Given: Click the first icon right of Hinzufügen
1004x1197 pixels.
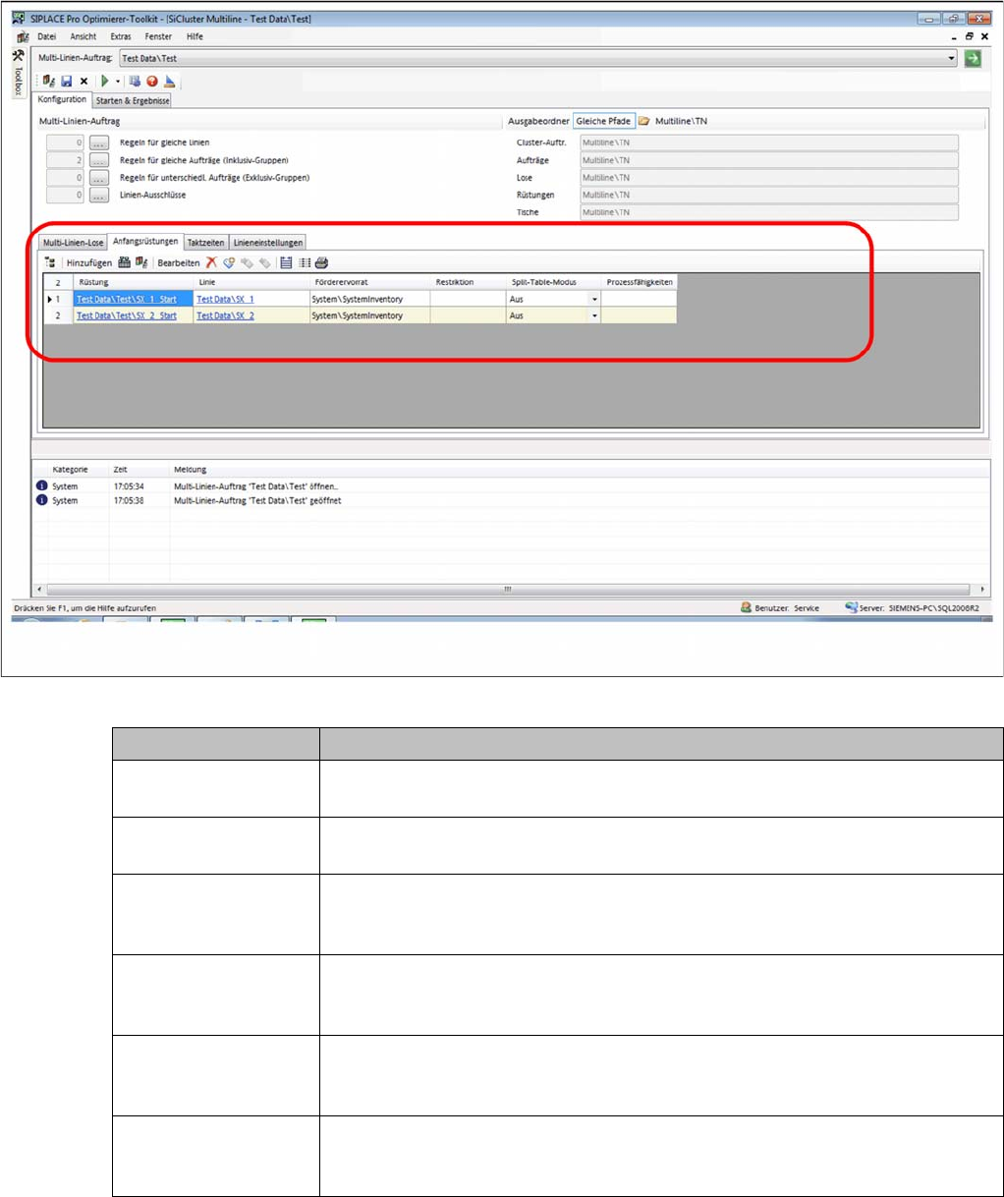Looking at the screenshot, I should [x=125, y=262].
